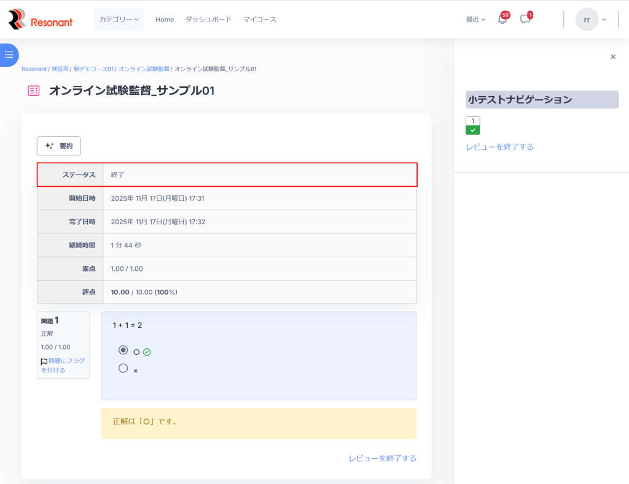
Task: Close the quiz navigation side panel
Action: (612, 57)
